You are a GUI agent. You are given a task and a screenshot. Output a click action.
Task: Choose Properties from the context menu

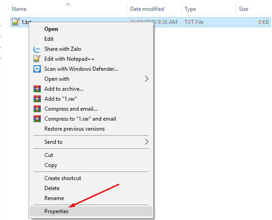(x=57, y=211)
